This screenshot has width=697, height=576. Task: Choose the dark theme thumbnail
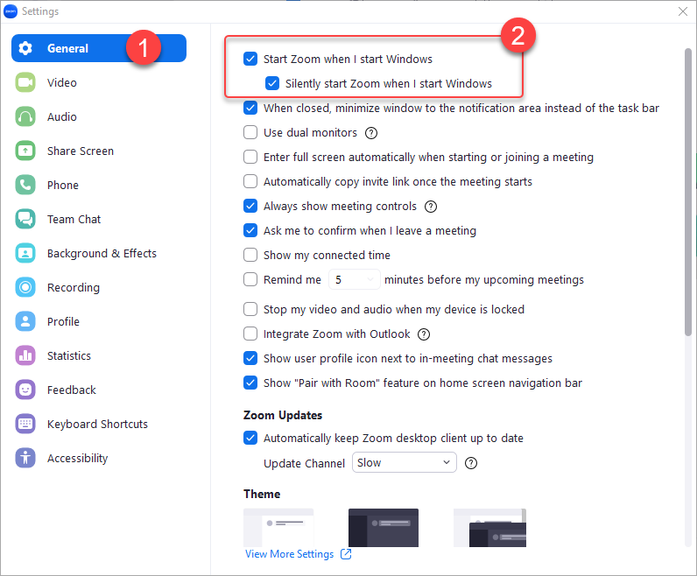pyautogui.click(x=383, y=527)
